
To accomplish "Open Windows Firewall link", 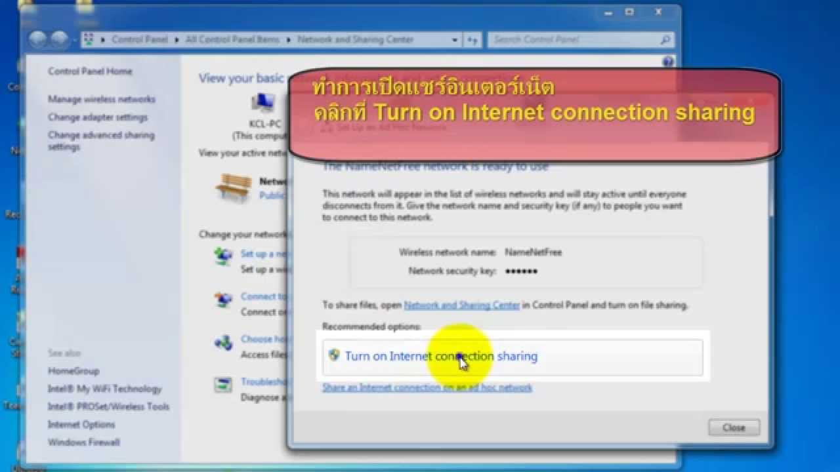I will 84,442.
